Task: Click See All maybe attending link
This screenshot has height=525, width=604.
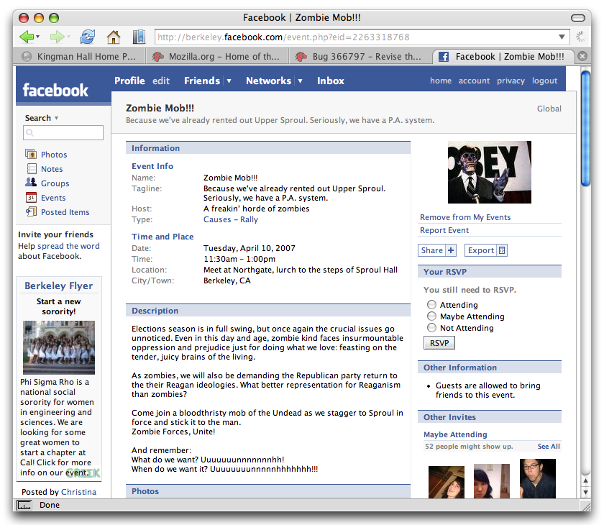Action: pyautogui.click(x=549, y=446)
